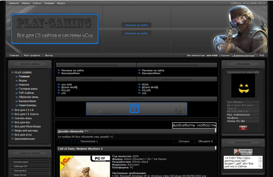Viewport: 273px width, 177px height.
Task: Open Гостевая книга in sidebar
Action: [x=28, y=89]
